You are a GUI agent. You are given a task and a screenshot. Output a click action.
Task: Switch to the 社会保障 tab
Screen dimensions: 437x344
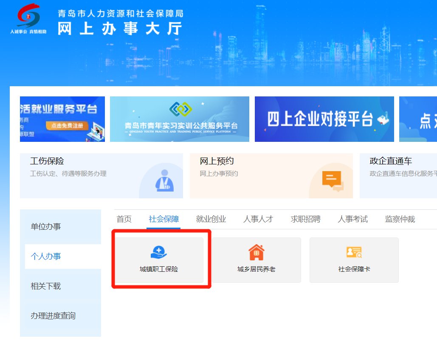click(164, 219)
